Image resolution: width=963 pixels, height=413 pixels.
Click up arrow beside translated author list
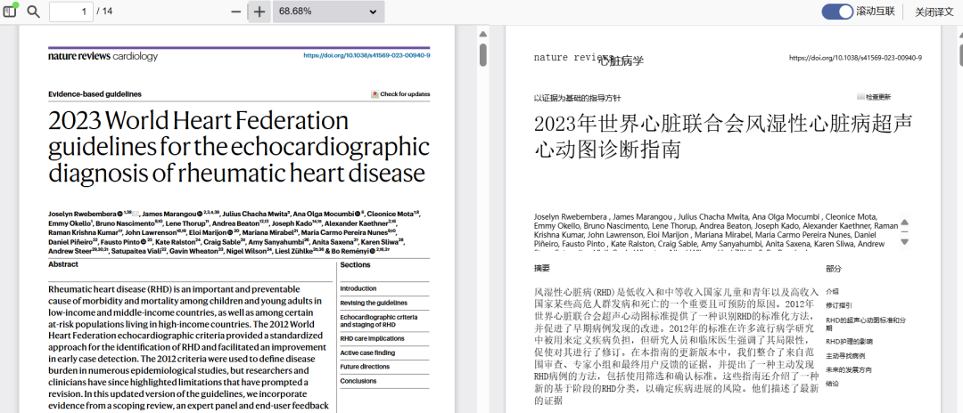coord(904,223)
